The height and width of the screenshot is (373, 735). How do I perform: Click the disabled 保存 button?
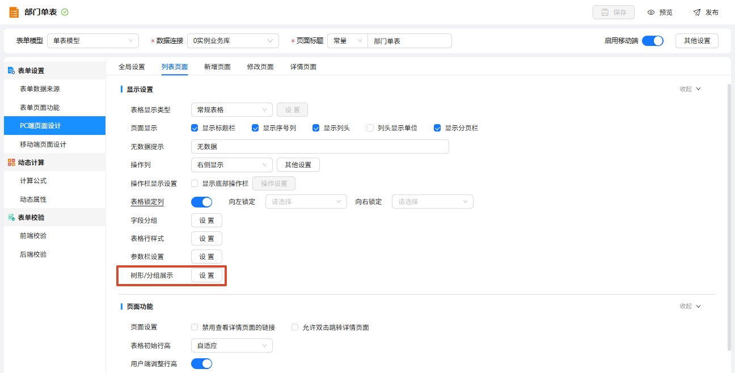[x=614, y=12]
